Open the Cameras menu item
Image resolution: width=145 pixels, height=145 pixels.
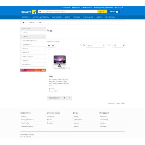(x=99, y=17)
